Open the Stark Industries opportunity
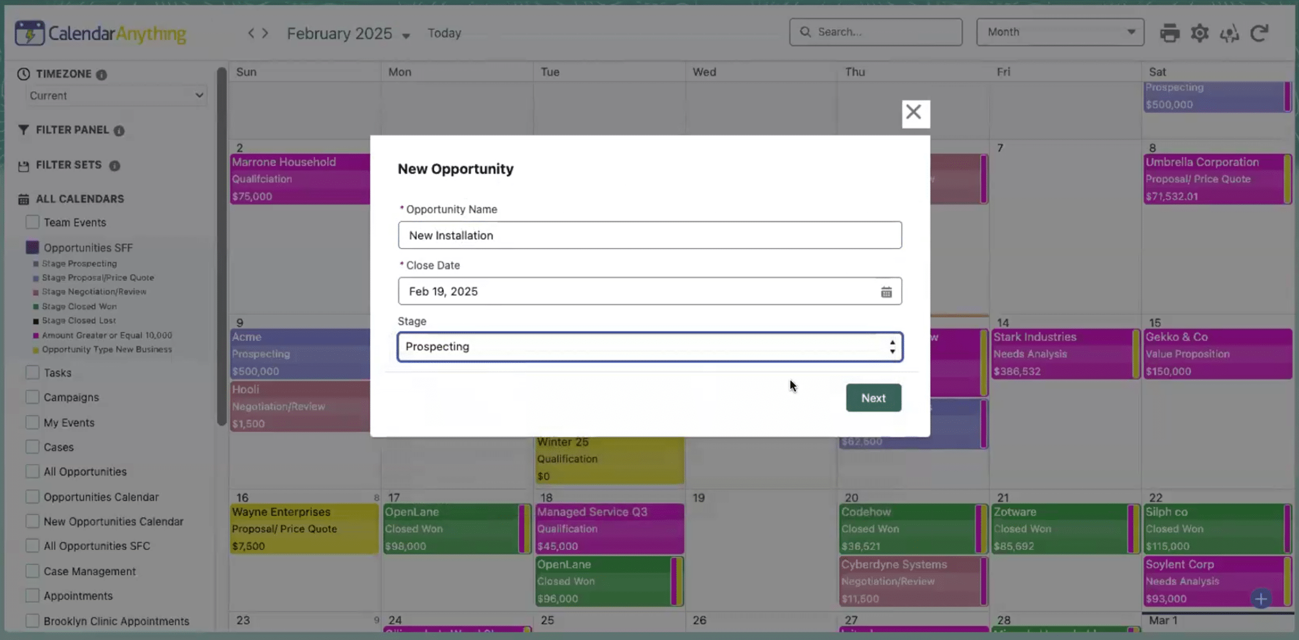This screenshot has width=1299, height=640. (1065, 354)
